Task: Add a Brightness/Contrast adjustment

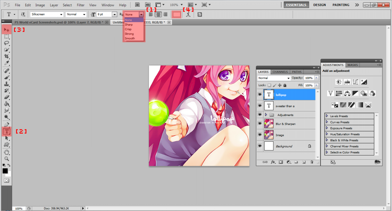Action: [x=338, y=82]
